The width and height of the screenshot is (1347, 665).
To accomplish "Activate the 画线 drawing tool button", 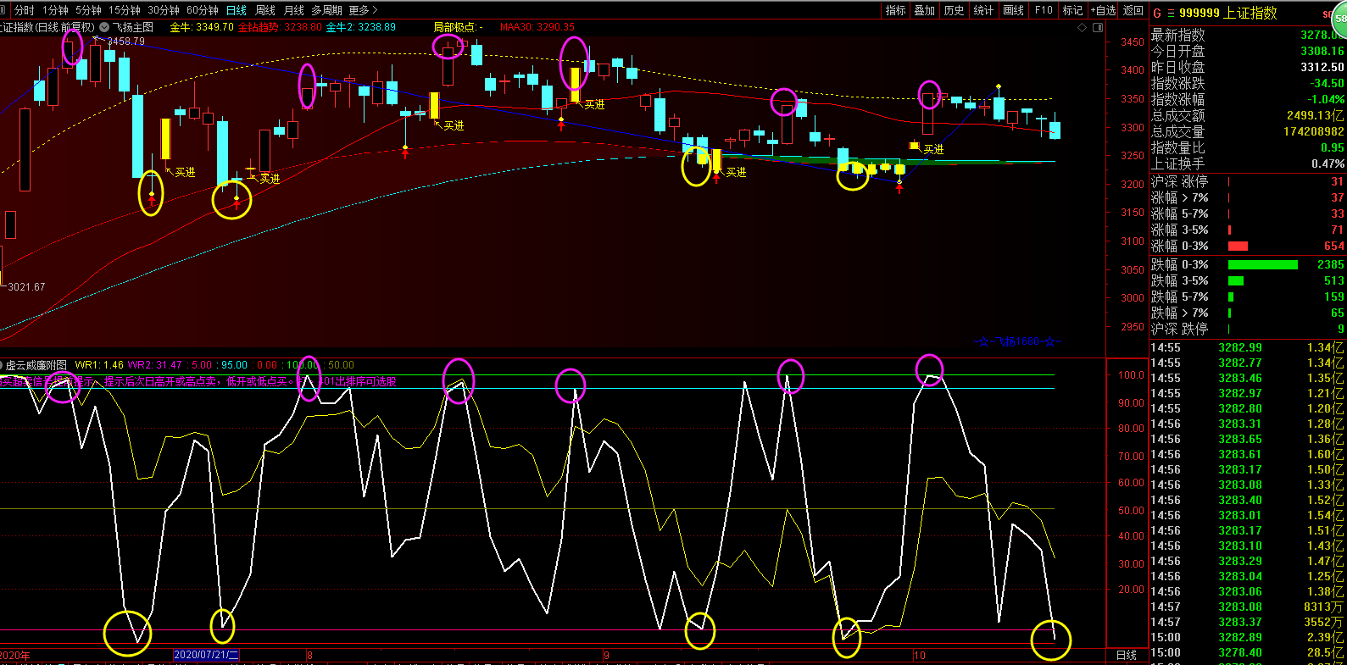I will tap(1014, 10).
